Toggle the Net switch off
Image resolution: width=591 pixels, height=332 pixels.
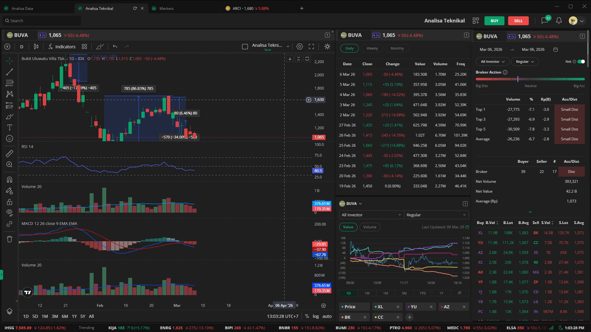(581, 62)
